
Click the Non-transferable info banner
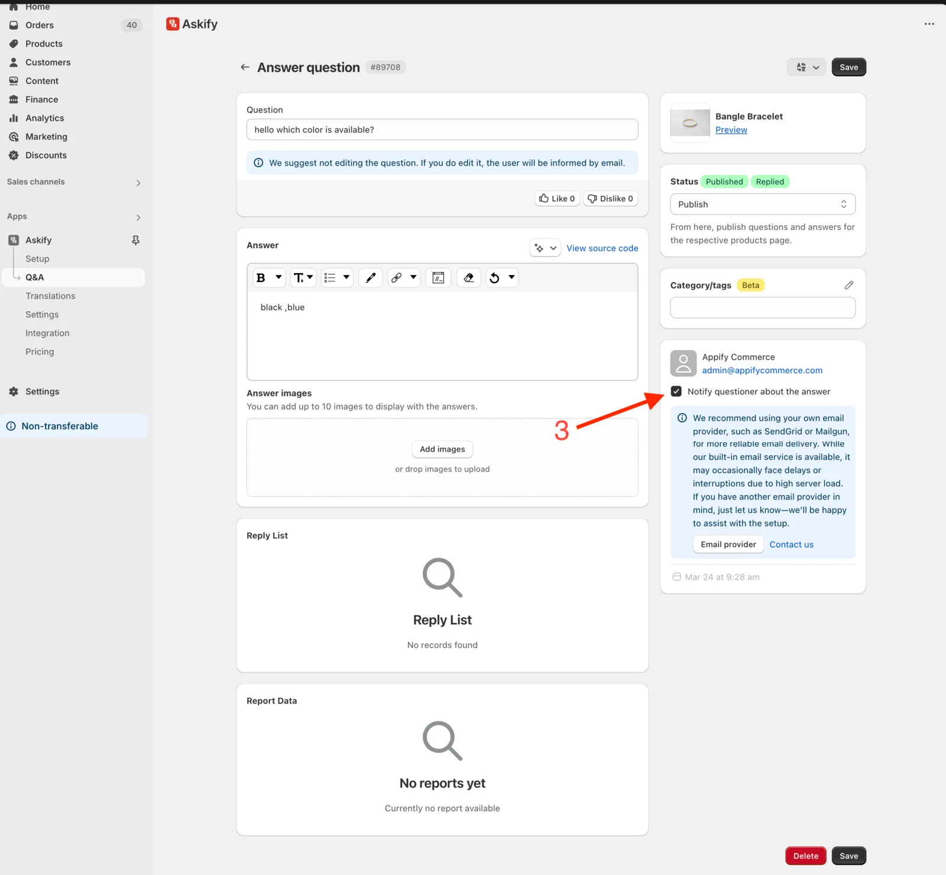(74, 426)
